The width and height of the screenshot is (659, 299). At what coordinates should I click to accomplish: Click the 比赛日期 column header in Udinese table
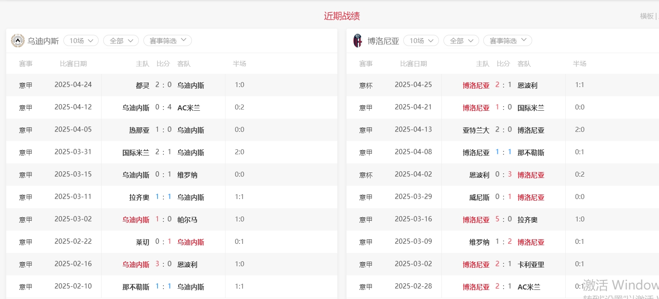coord(73,64)
